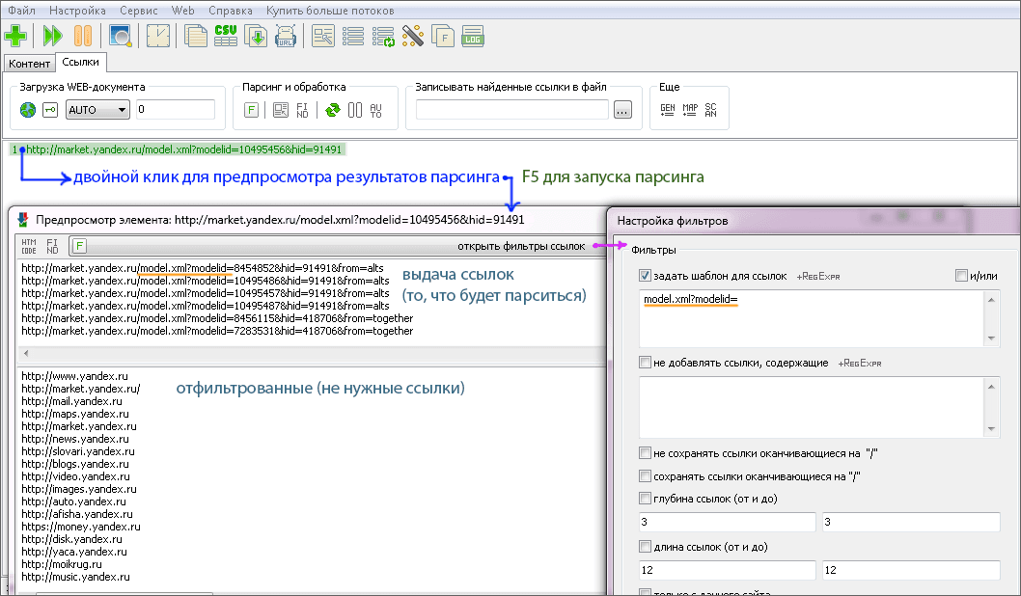The width and height of the screenshot is (1021, 596).
Task: Click the orange pause icon
Action: point(83,36)
